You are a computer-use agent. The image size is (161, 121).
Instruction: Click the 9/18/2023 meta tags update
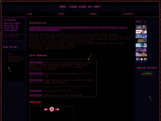pos(56,95)
